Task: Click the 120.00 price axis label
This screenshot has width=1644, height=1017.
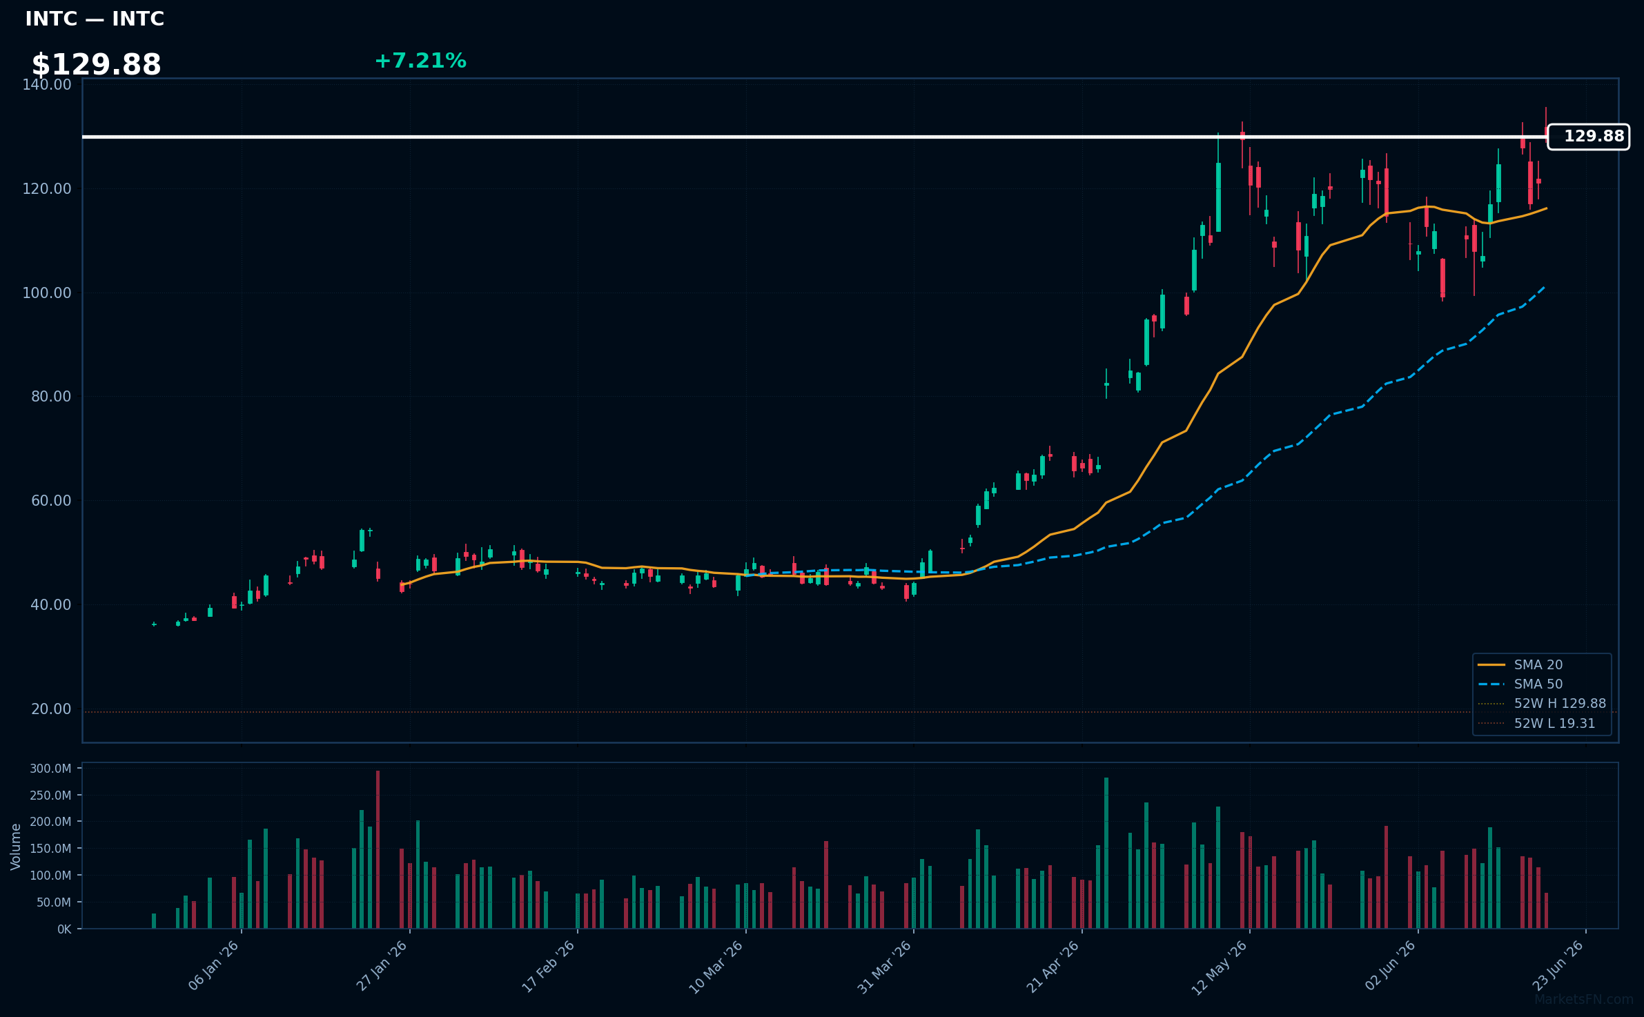Action: click(47, 188)
